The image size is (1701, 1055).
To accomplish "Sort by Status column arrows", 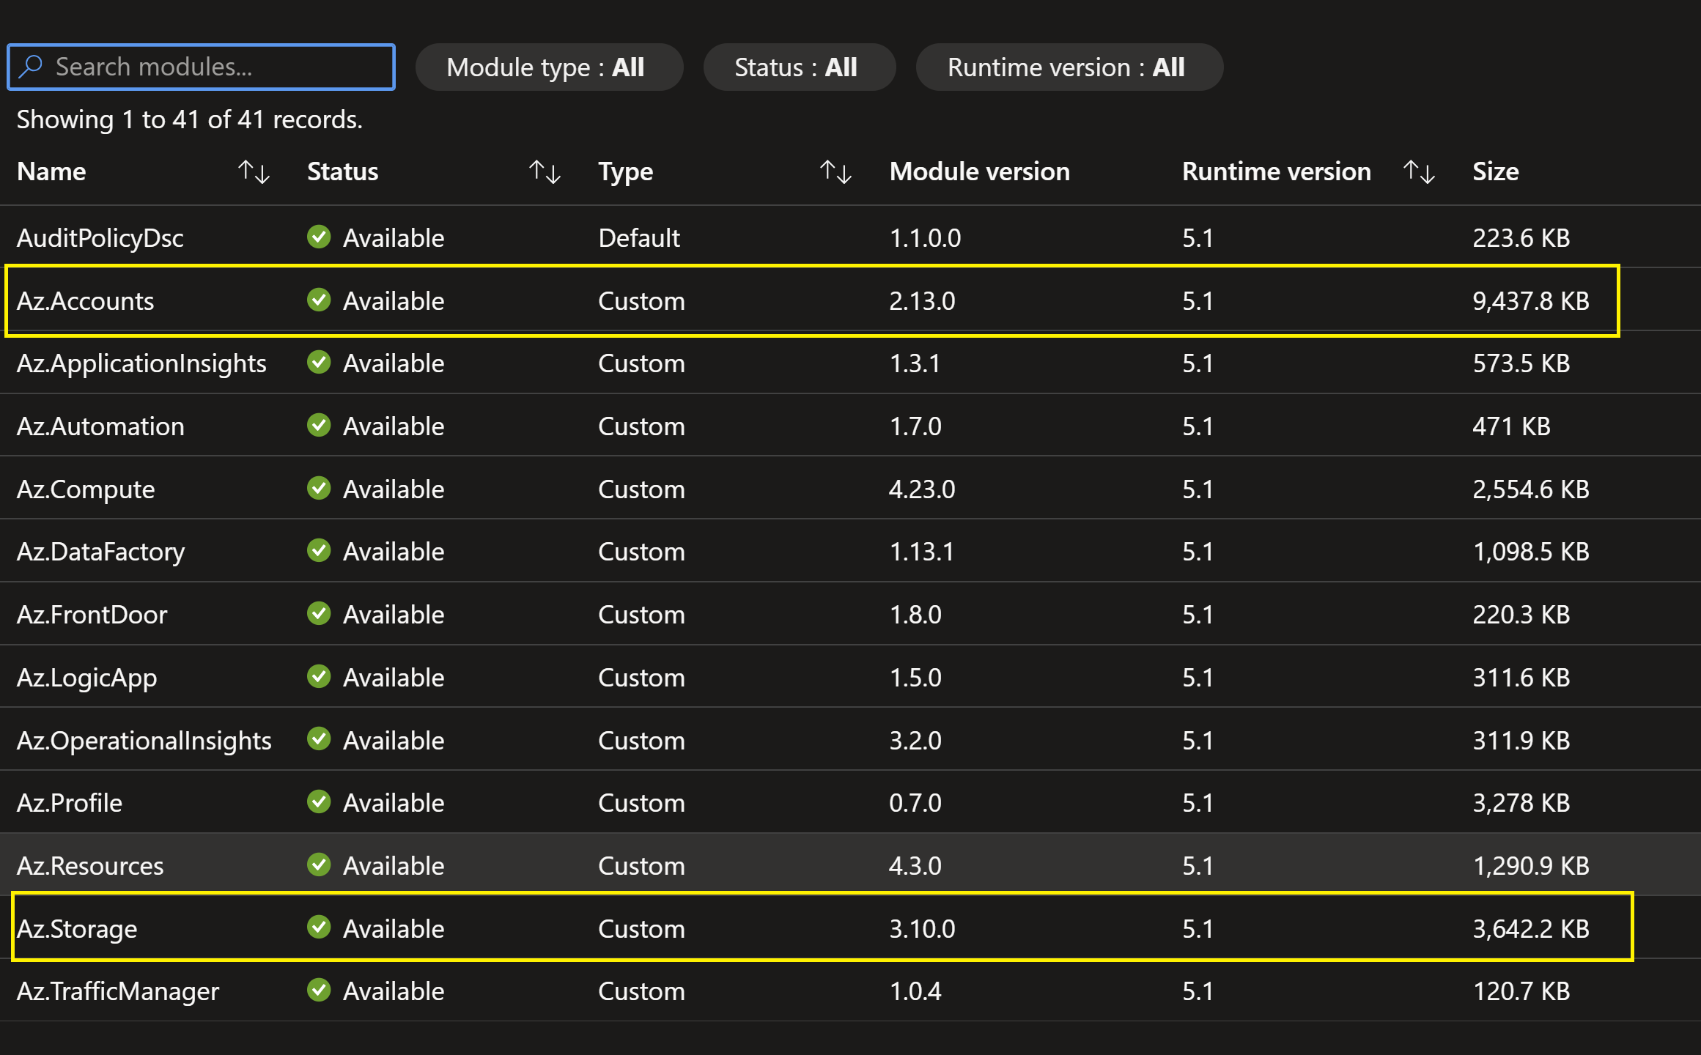I will [x=545, y=172].
